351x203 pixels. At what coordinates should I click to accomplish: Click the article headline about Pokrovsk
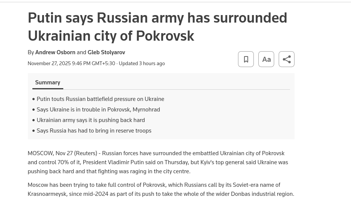(157, 27)
